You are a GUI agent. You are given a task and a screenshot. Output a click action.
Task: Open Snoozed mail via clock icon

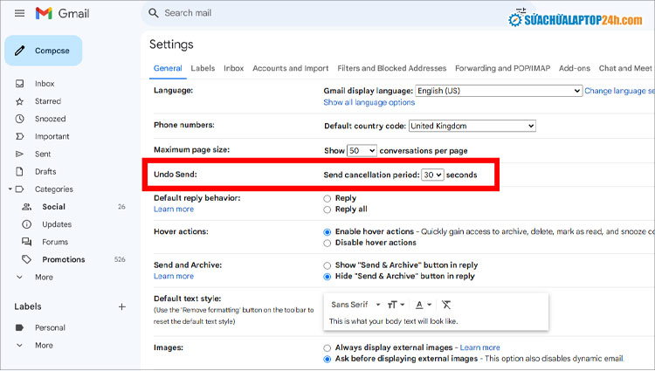[x=20, y=119]
